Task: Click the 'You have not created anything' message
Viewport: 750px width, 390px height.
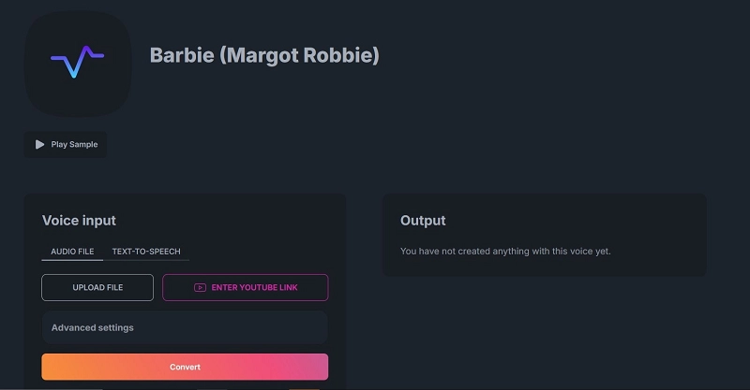Action: [x=505, y=251]
